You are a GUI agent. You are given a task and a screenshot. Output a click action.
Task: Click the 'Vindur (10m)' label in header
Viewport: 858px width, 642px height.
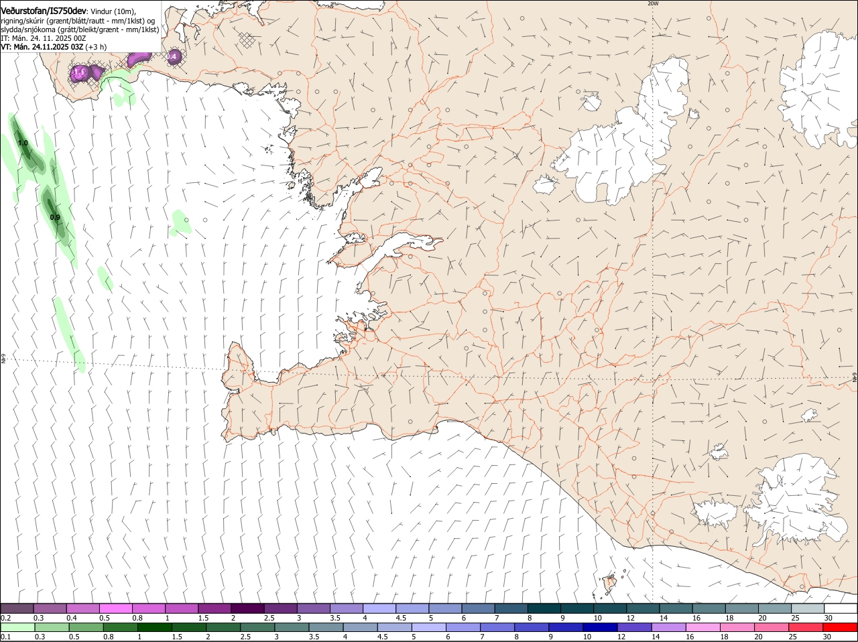[x=113, y=11]
